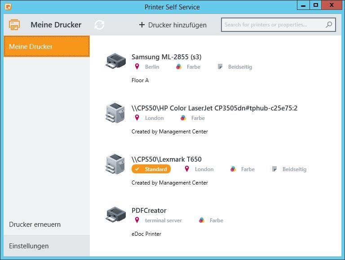Click the Floor A comment text

pos(140,80)
